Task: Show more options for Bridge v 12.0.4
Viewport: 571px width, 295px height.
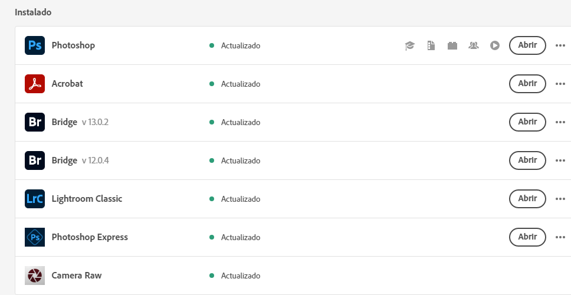Action: [x=560, y=160]
